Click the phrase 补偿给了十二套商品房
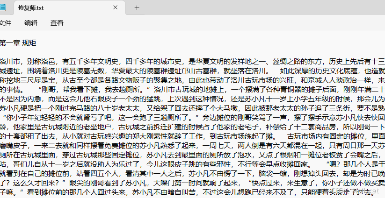385x198 pixels. [303, 127]
